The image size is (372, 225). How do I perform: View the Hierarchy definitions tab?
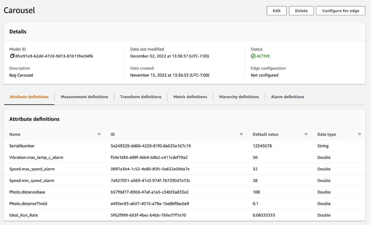[239, 97]
